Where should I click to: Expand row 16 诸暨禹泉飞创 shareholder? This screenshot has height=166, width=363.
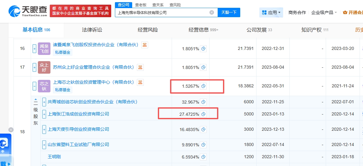pos(34,49)
